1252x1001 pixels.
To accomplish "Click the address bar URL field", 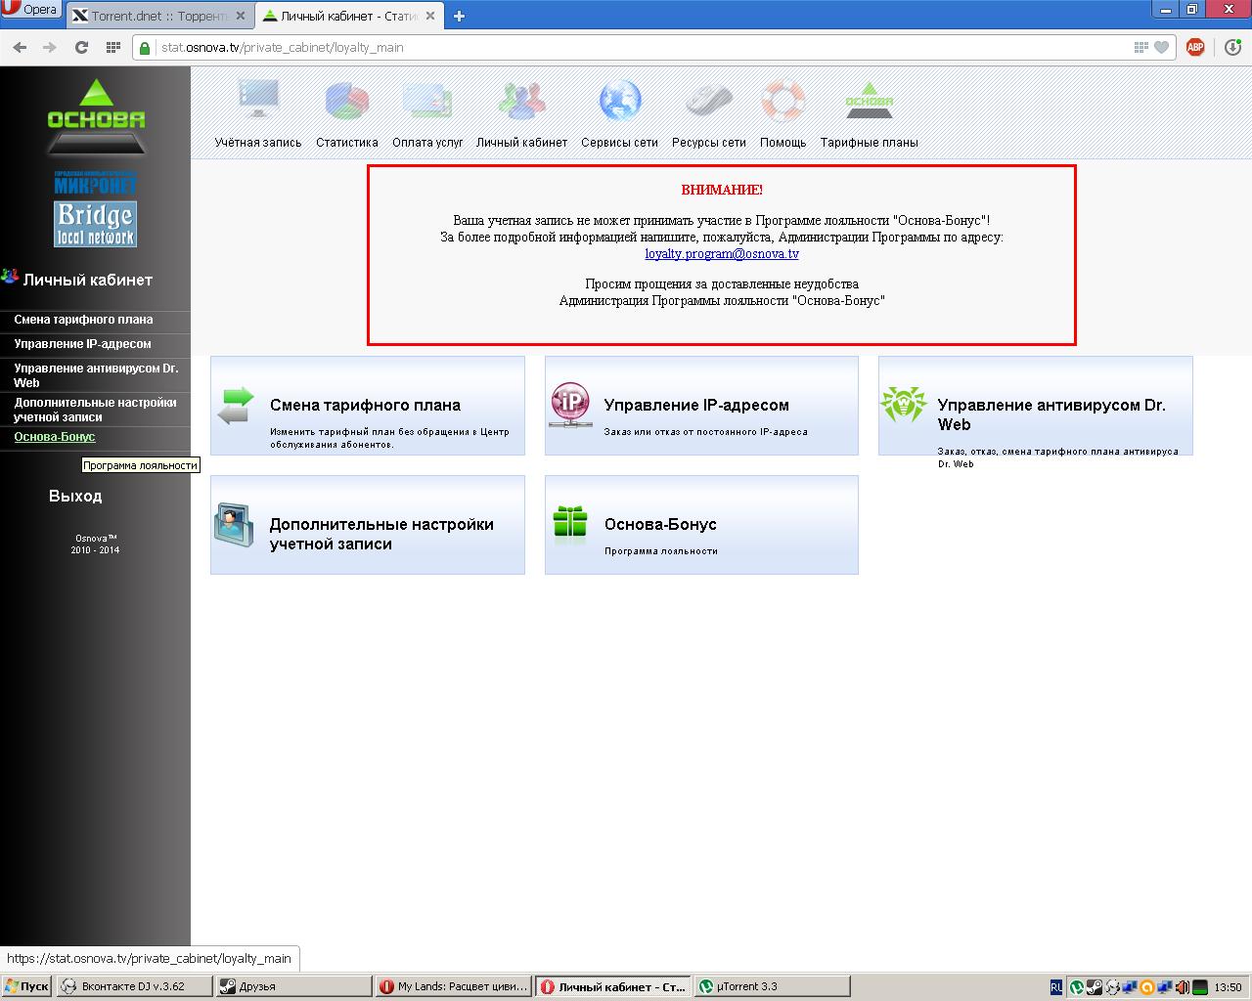I will pyautogui.click(x=636, y=47).
